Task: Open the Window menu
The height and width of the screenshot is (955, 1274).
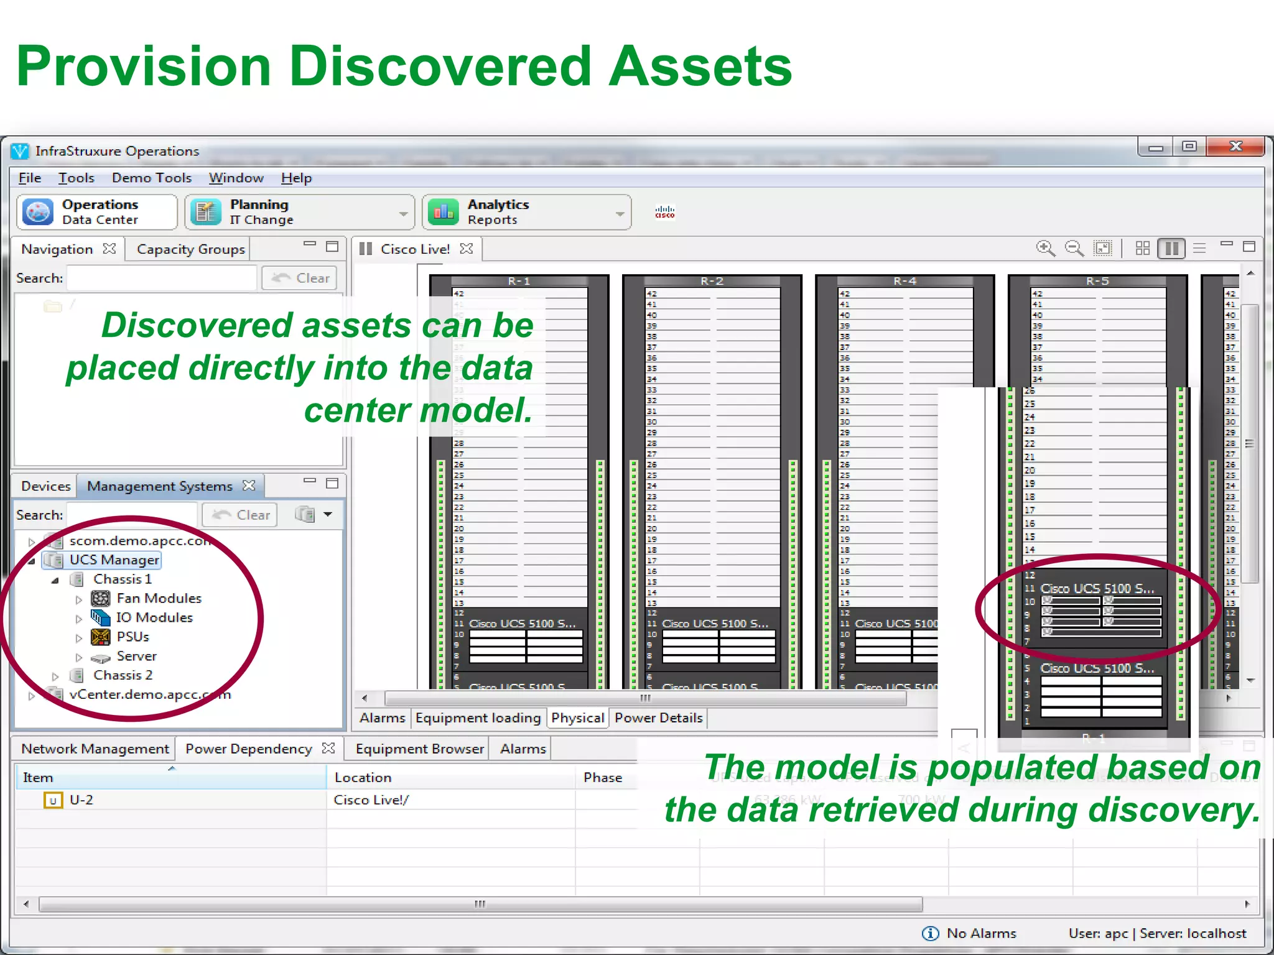Action: [x=236, y=178]
